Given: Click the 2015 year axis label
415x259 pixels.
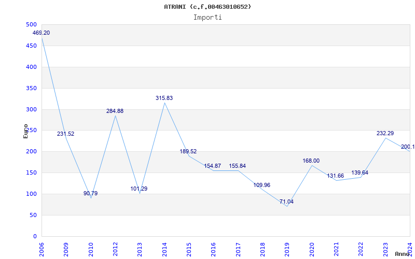Looking at the screenshot, I should (189, 250).
